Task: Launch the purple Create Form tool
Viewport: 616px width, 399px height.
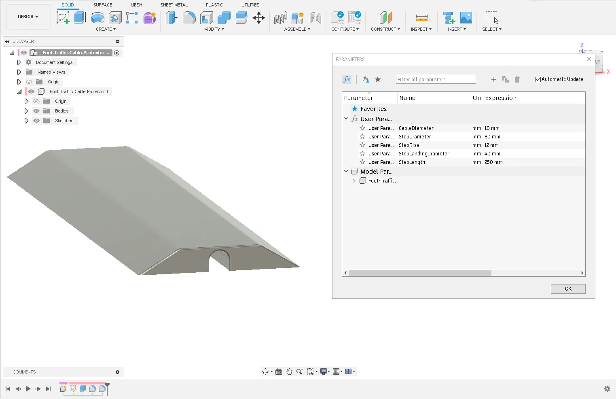Action: [x=150, y=18]
